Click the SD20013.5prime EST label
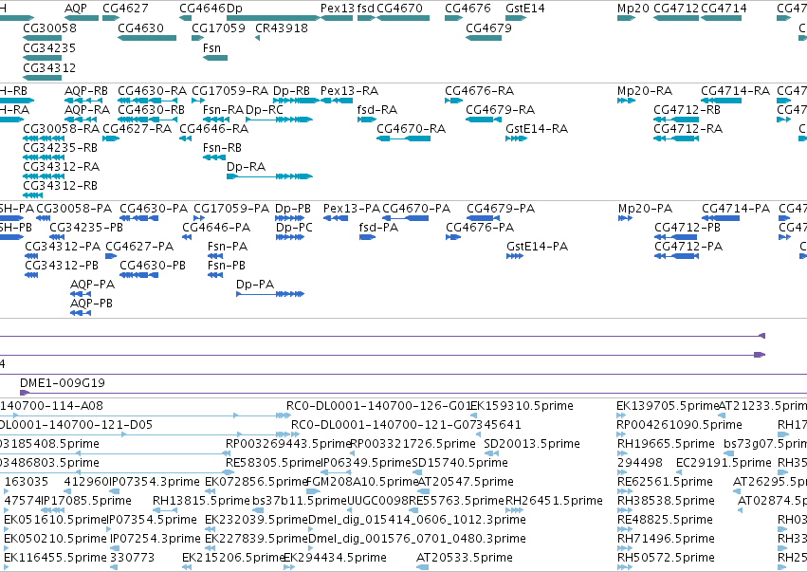Image resolution: width=807 pixels, height=572 pixels. [532, 444]
